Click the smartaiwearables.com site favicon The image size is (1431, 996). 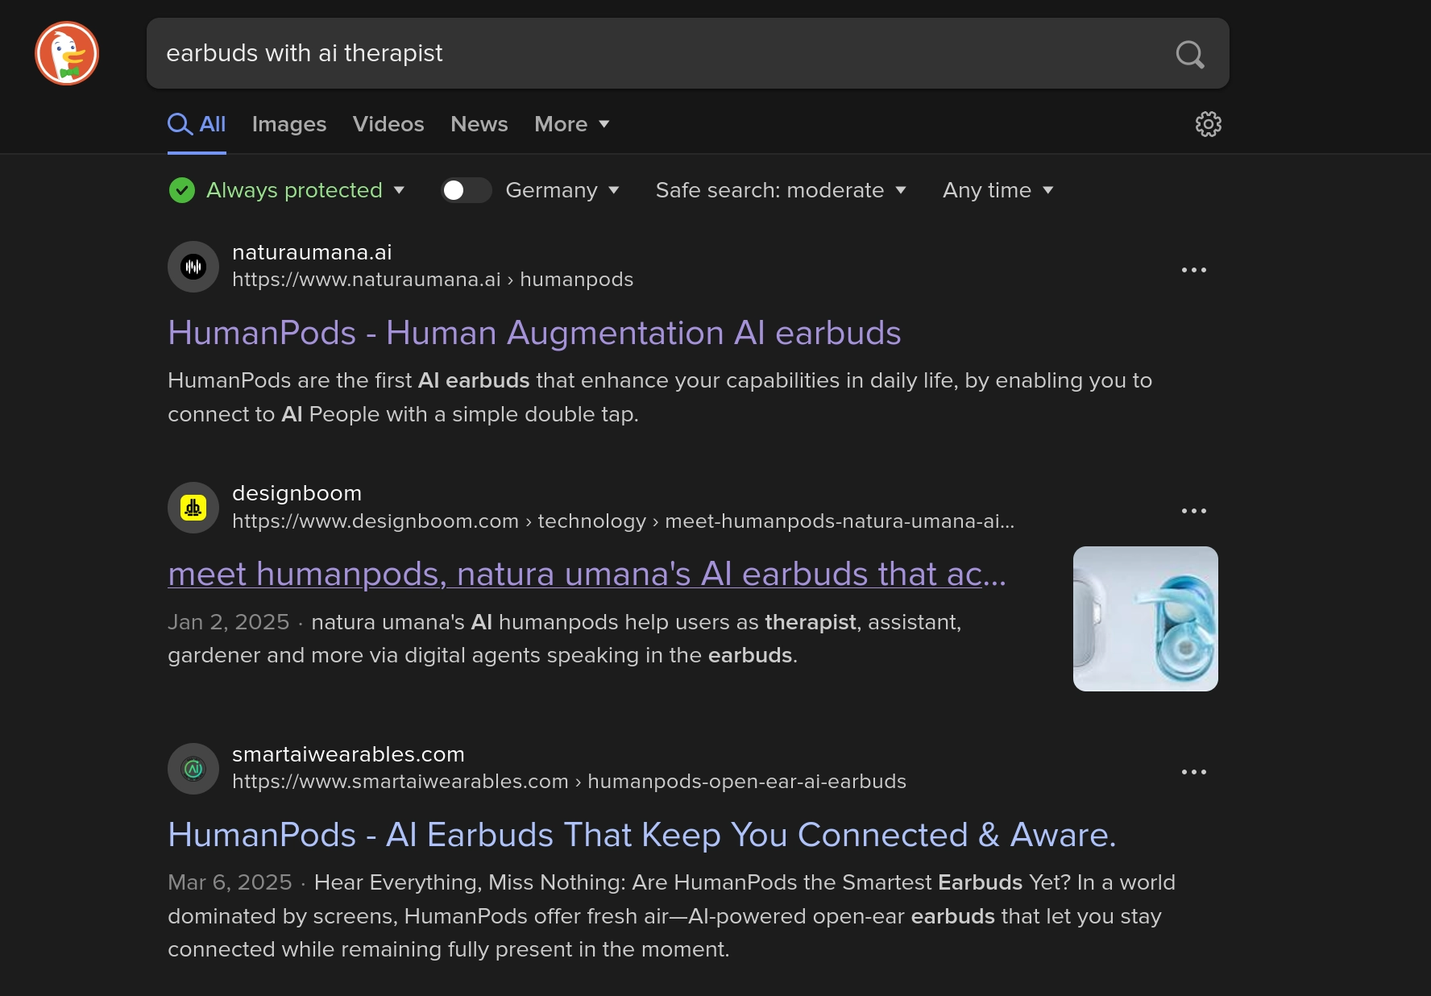point(193,769)
